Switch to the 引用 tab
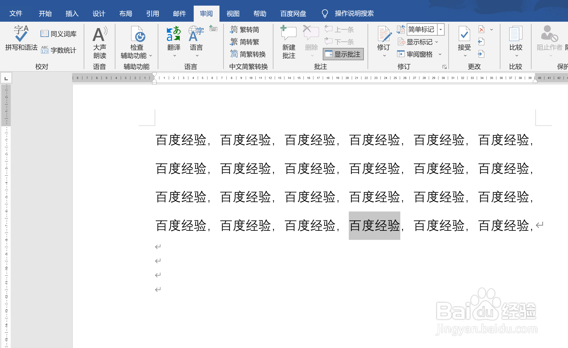Screen dimensions: 568x348 tap(152, 13)
